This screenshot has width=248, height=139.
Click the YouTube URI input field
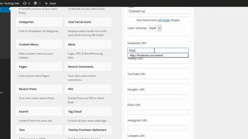pos(158,81)
